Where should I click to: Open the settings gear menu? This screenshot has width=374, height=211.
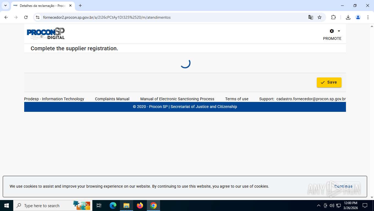point(332,31)
